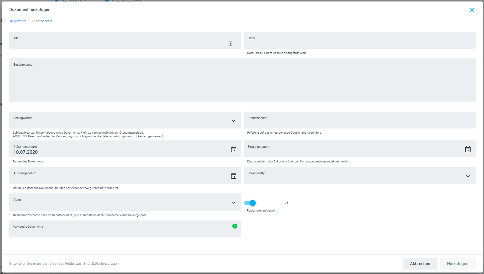This screenshot has height=274, width=484.
Task: Close the Dokument hinzufügen dialog
Action: point(472,10)
